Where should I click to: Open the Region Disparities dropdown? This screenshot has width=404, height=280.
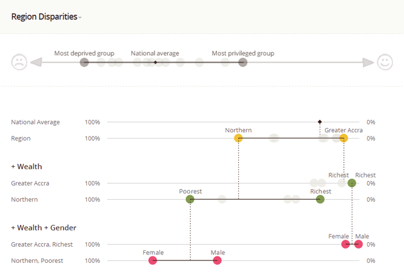(x=46, y=17)
